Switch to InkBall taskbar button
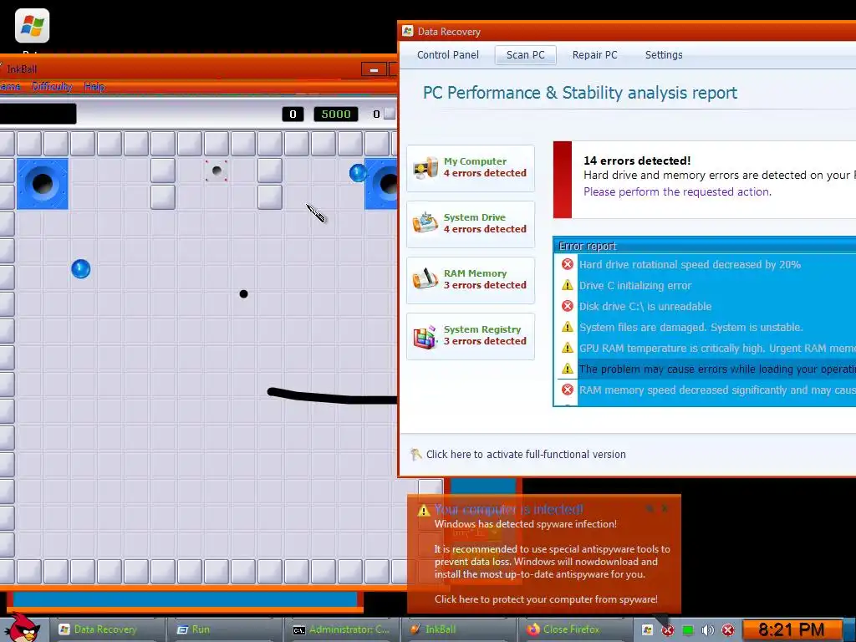The width and height of the screenshot is (856, 642). click(460, 629)
